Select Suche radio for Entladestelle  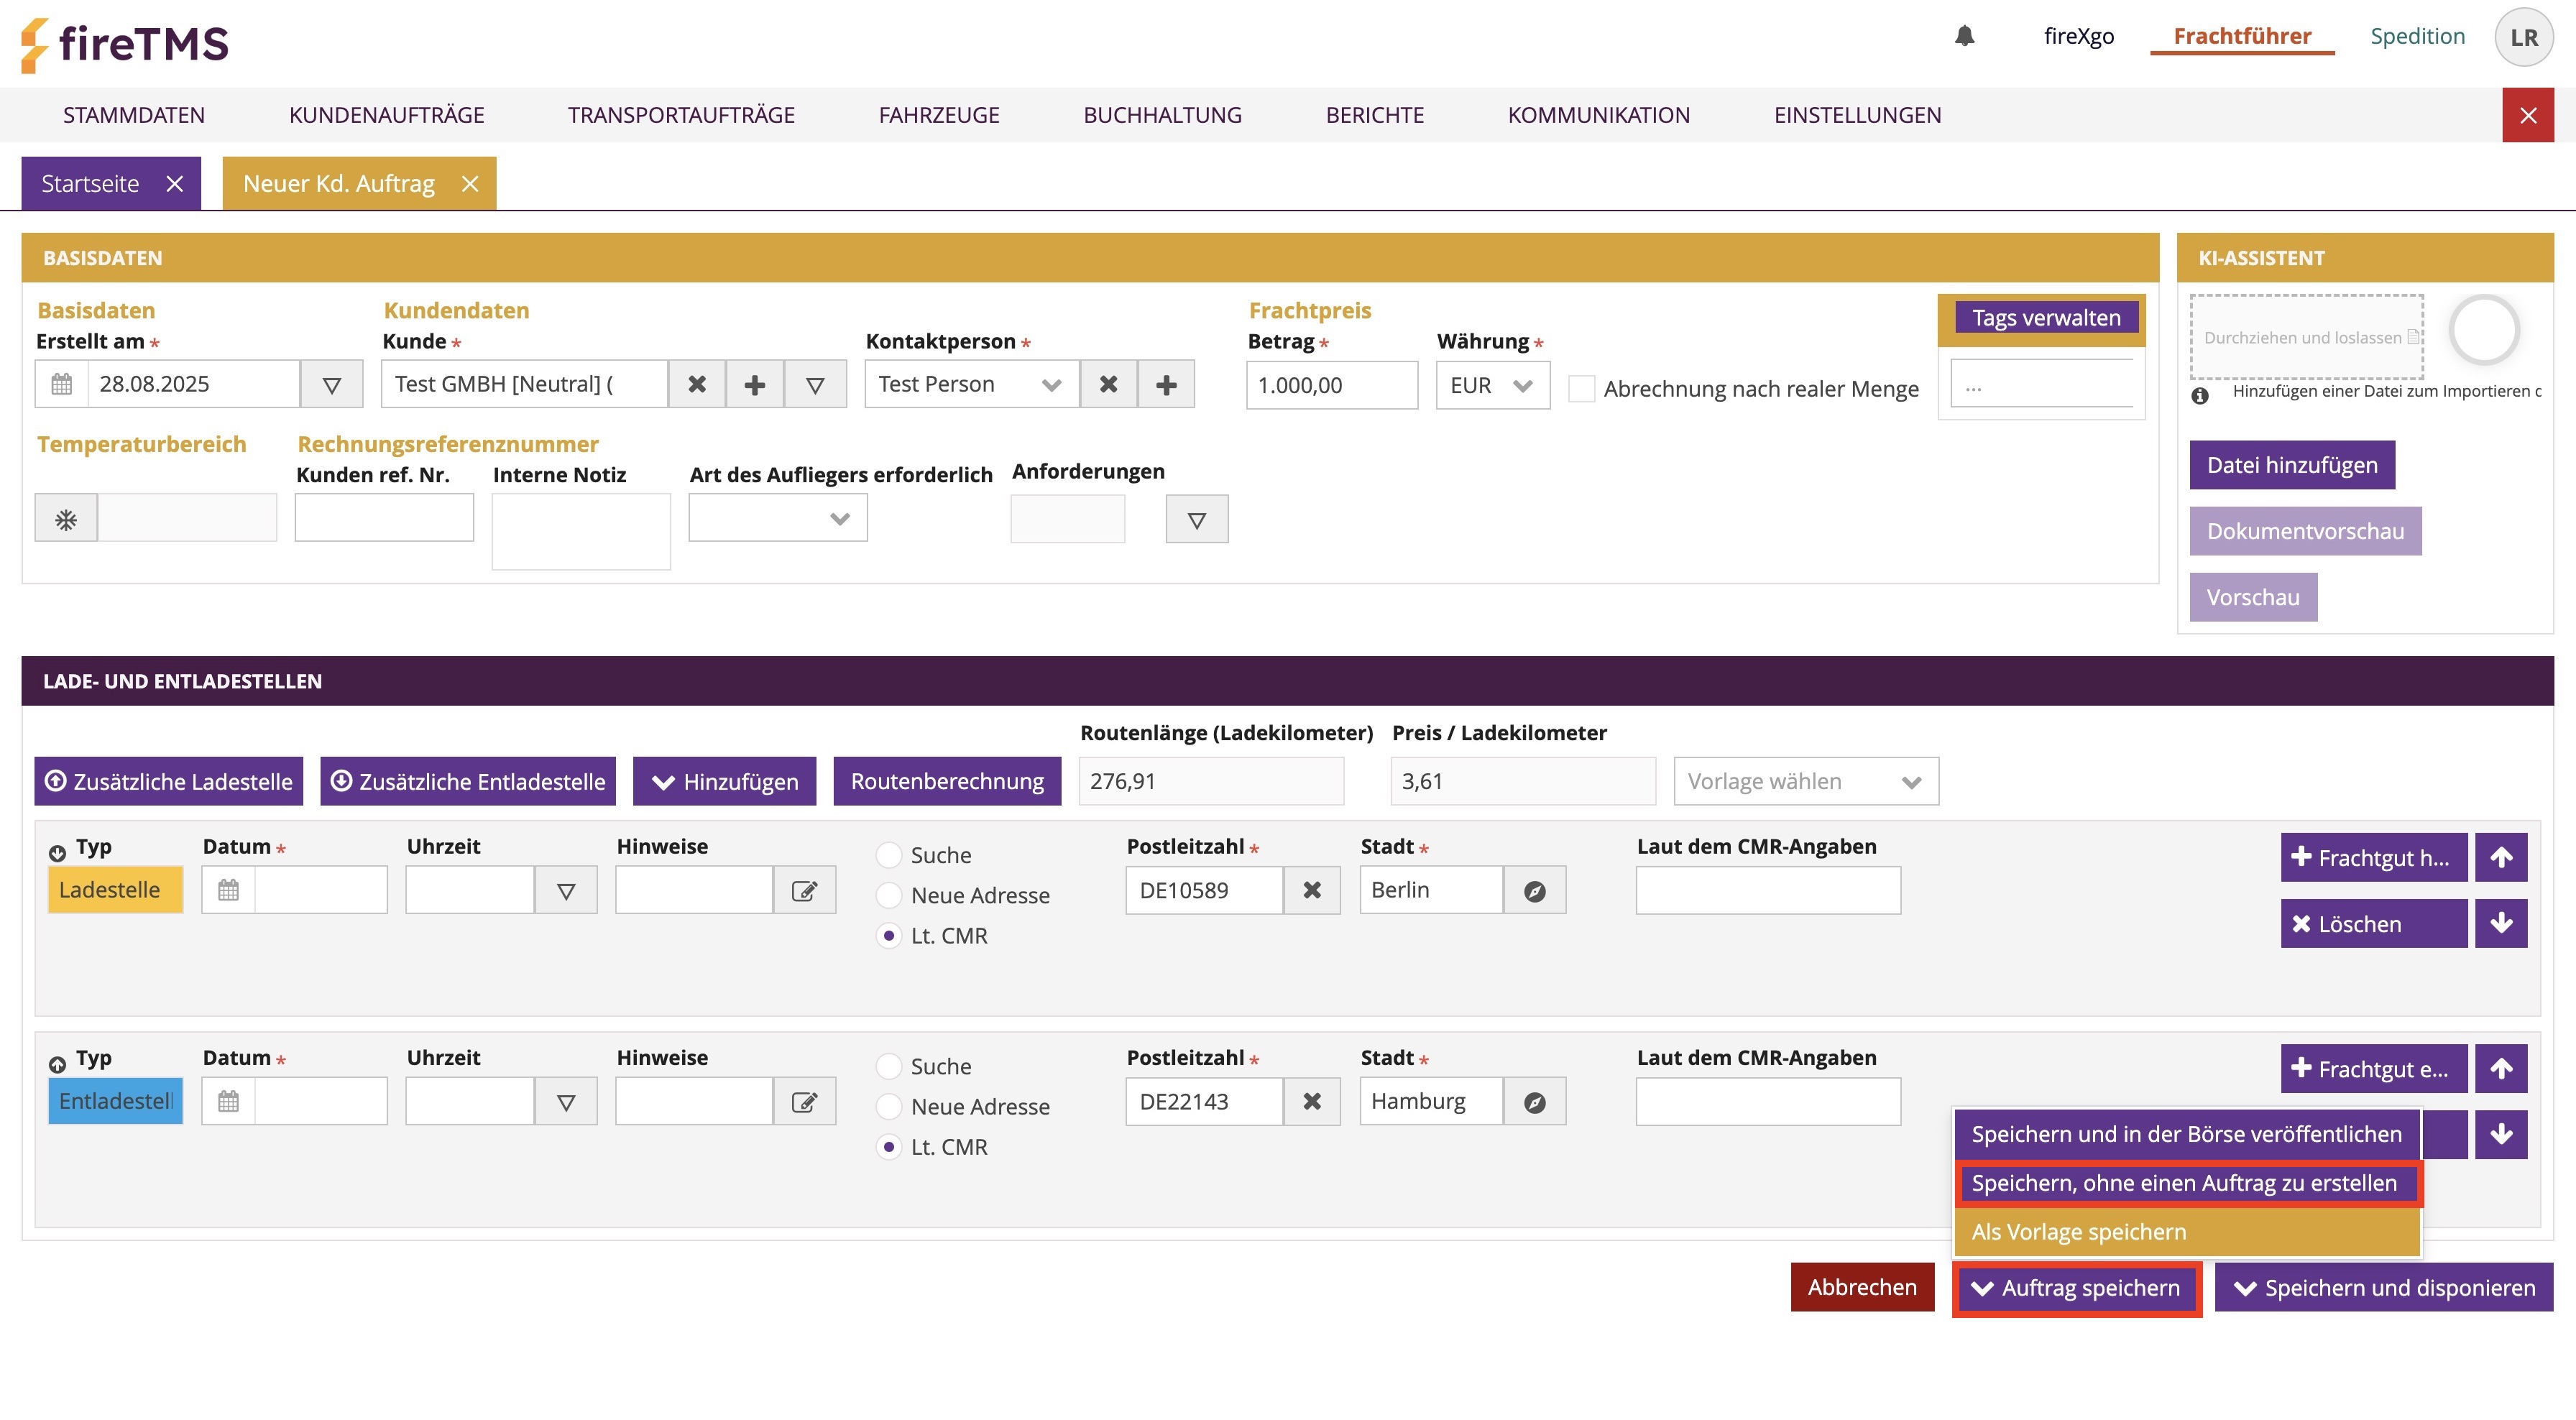[x=888, y=1067]
